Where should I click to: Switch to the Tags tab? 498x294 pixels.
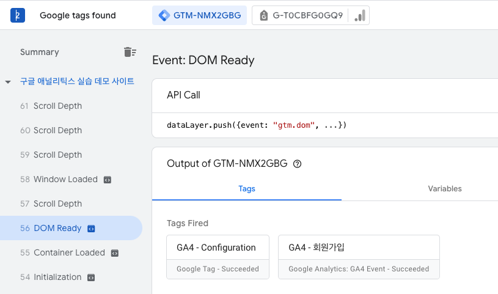point(247,189)
